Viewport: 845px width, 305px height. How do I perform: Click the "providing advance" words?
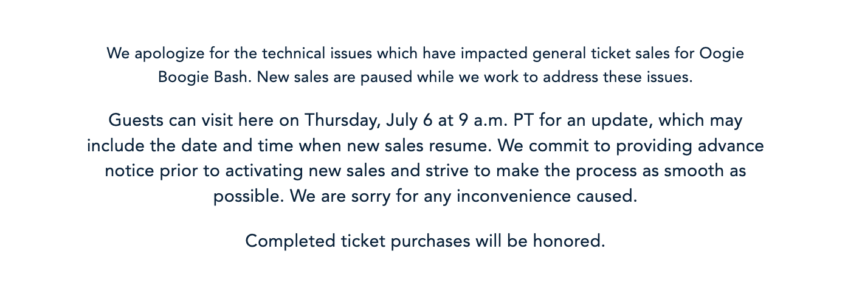click(x=689, y=146)
